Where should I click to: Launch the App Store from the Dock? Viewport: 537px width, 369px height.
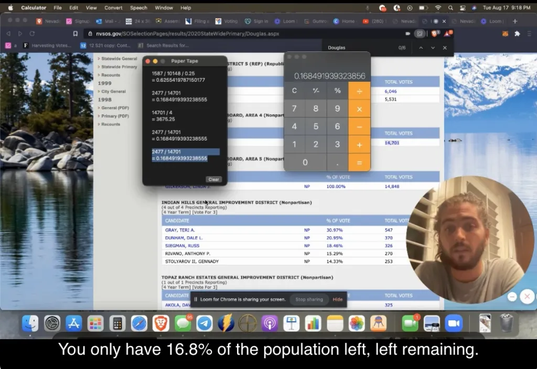pyautogui.click(x=73, y=323)
